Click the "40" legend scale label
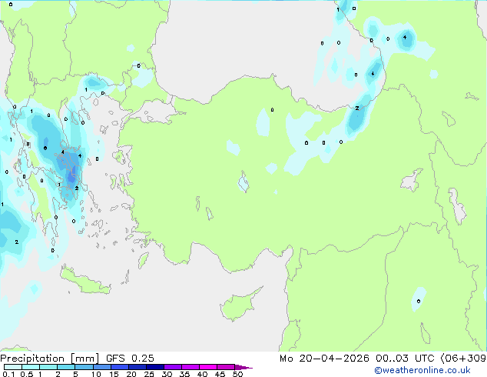The height and width of the screenshot is (377, 487). 202,374
